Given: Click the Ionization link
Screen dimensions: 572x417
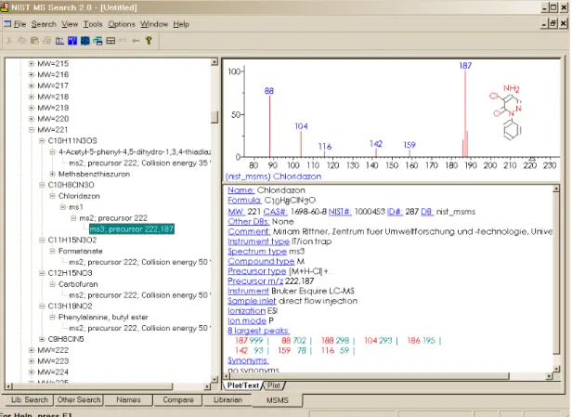Looking at the screenshot, I should [x=247, y=311].
